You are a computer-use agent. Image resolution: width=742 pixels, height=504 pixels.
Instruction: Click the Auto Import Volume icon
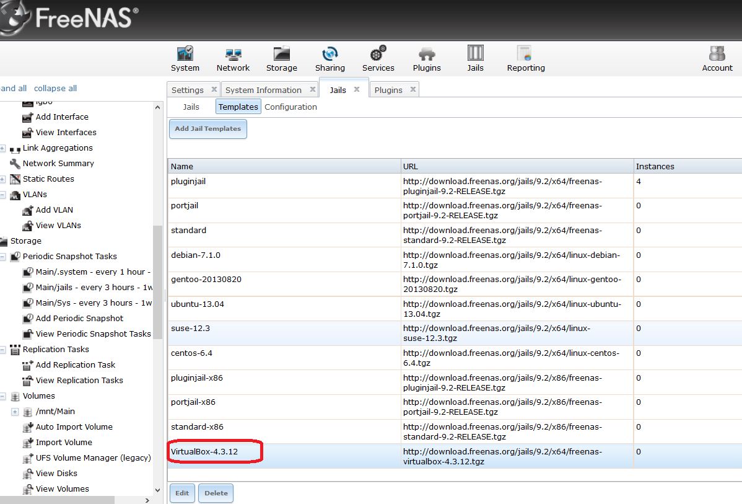coord(28,427)
